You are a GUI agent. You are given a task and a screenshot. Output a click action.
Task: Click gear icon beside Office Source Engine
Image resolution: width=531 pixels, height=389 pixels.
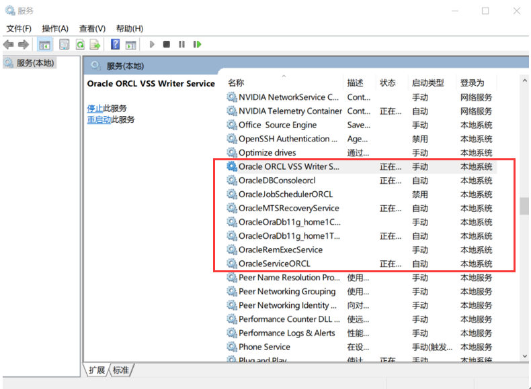(x=232, y=125)
